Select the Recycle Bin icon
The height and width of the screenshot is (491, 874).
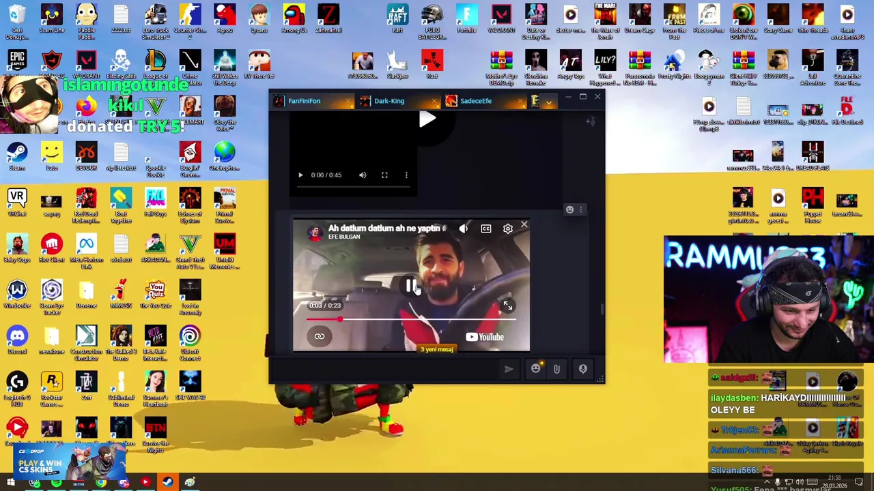[x=17, y=20]
